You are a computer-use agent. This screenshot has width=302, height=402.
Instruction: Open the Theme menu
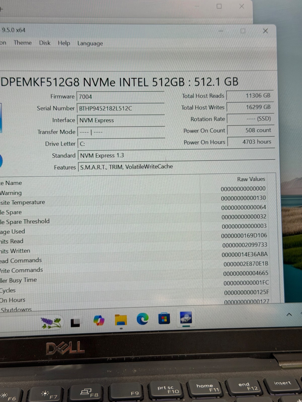click(x=23, y=43)
